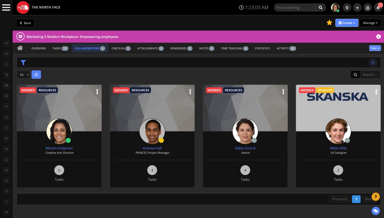This screenshot has height=218, width=384.
Task: Click the plus quick-add icon
Action: 357,8
